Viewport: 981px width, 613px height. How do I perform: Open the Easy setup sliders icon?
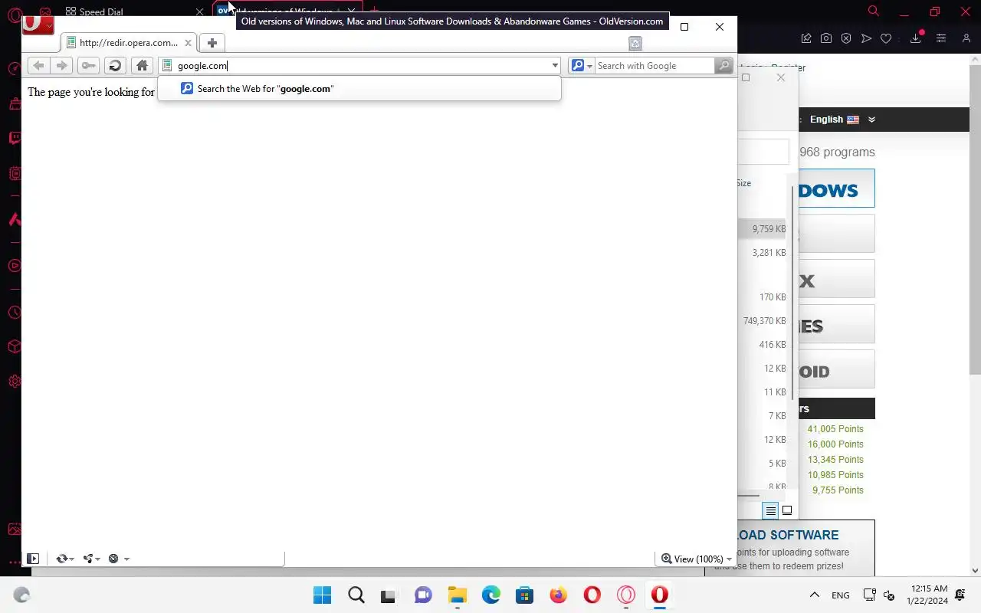(x=941, y=38)
